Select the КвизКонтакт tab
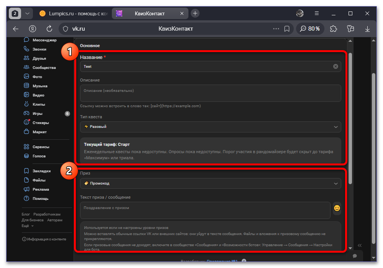The height and width of the screenshot is (268, 383). pyautogui.click(x=150, y=13)
